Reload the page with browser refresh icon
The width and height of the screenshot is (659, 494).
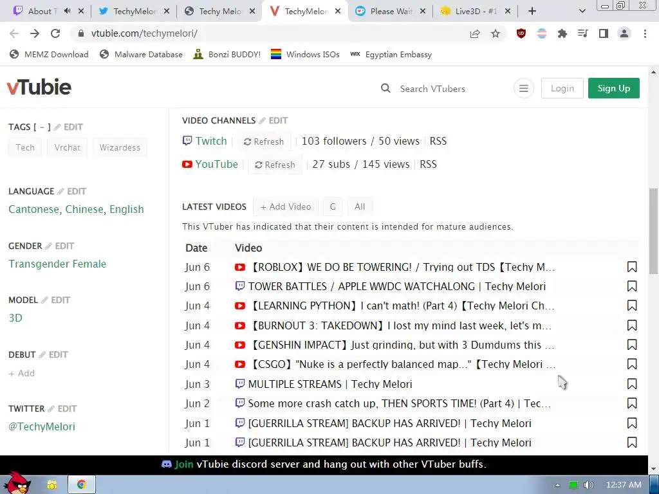coord(55,33)
